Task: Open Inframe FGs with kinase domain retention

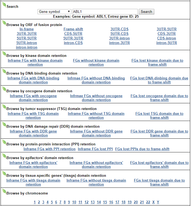Action: [35, 62]
